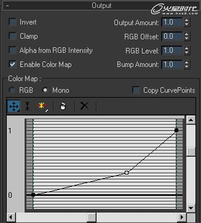Click the vertical scrollbar thumb
Image resolution: width=201 pixels, height=223 pixels.
point(191,152)
